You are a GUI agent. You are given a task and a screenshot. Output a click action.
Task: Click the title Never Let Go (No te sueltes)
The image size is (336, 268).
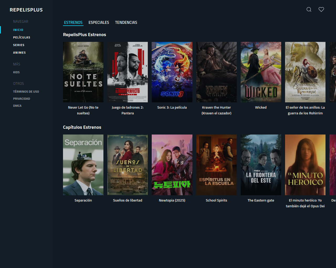click(x=83, y=110)
